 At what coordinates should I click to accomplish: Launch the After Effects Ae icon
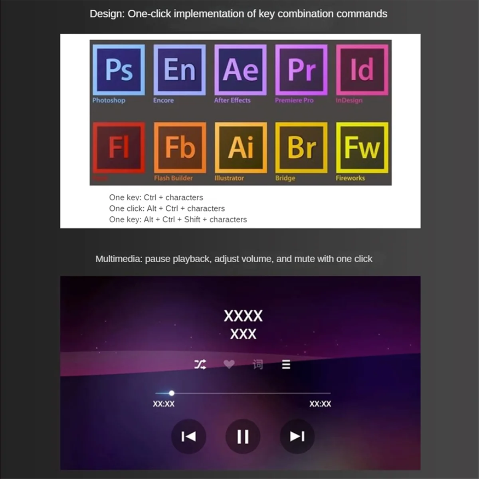click(240, 70)
